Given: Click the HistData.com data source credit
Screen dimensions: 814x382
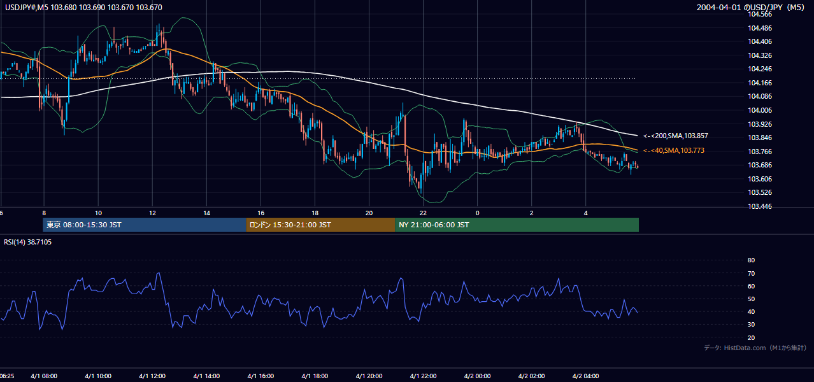Looking at the screenshot, I should click(755, 348).
